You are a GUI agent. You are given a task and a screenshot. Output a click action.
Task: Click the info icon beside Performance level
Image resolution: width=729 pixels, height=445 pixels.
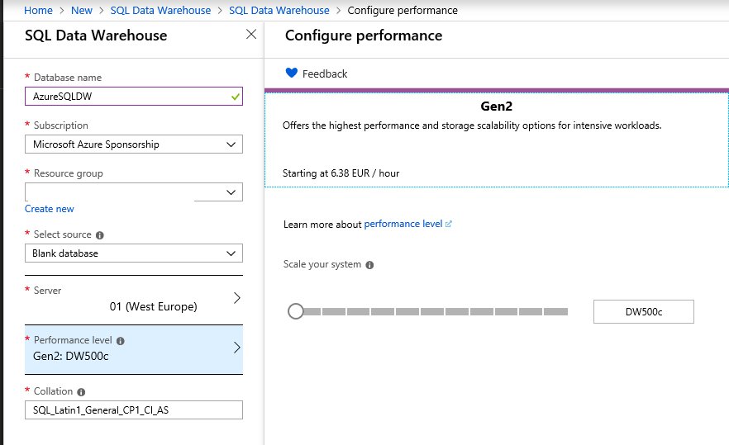coord(121,340)
